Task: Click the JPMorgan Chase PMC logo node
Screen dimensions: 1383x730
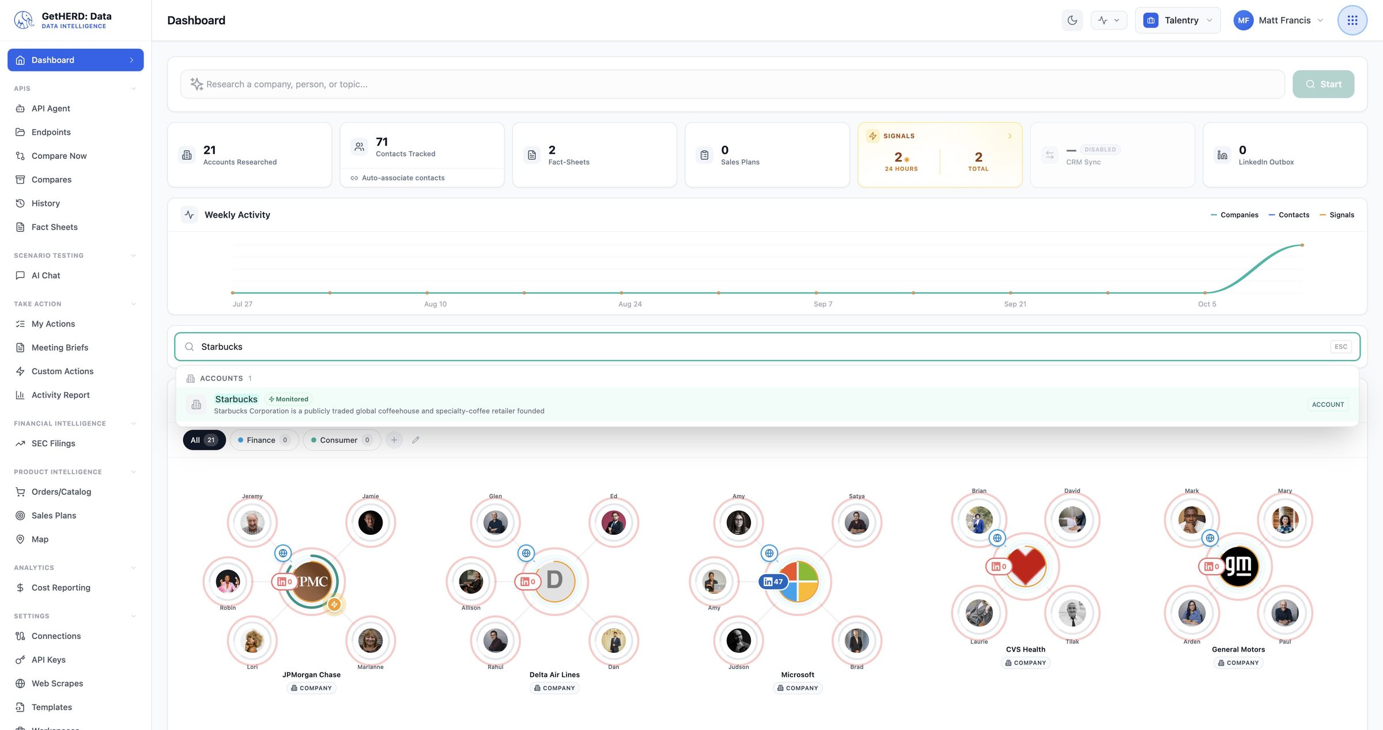Action: click(x=312, y=581)
